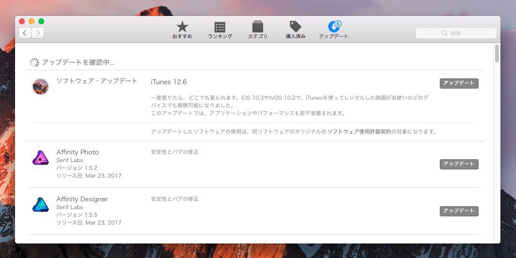
Task: Open the おすすめ star icon
Action: [182, 27]
